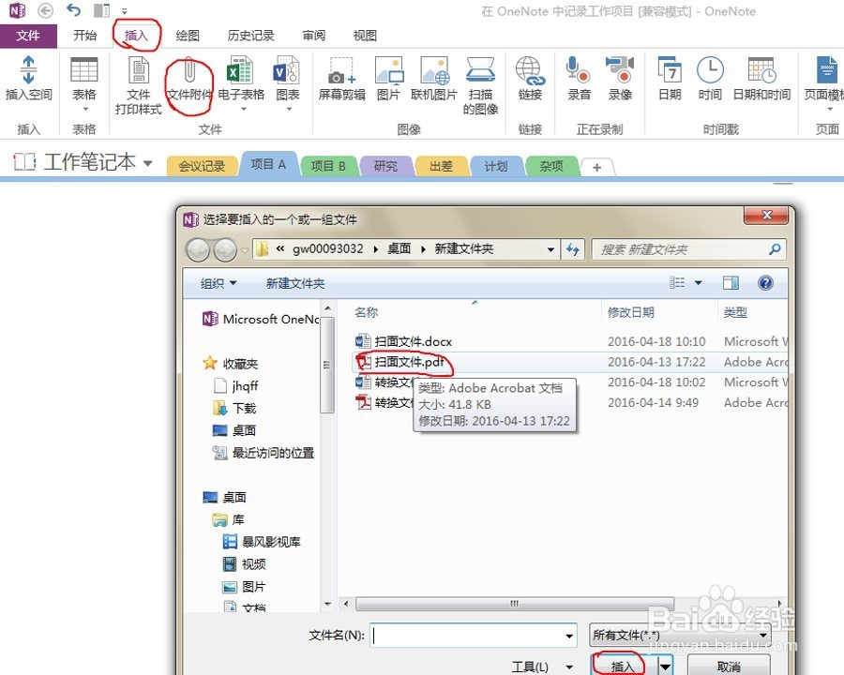Open the 文件 backstage tab
The image size is (844, 675).
(x=28, y=36)
